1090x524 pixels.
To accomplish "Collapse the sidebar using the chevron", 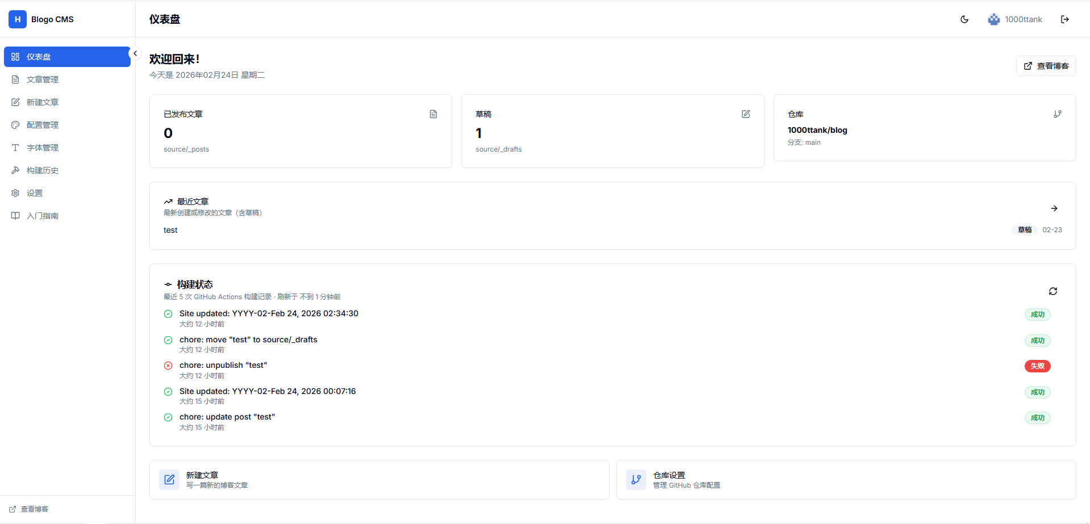I will click(x=135, y=53).
